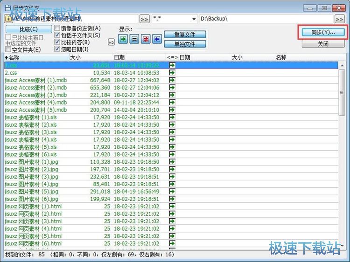Select file 2.css in list
The image size is (350, 262).
11,73
